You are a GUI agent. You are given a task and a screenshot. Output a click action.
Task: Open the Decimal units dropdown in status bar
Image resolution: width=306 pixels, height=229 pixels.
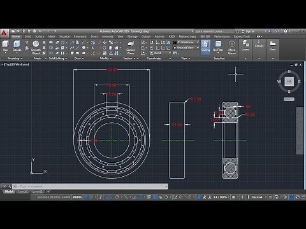[x=259, y=197]
